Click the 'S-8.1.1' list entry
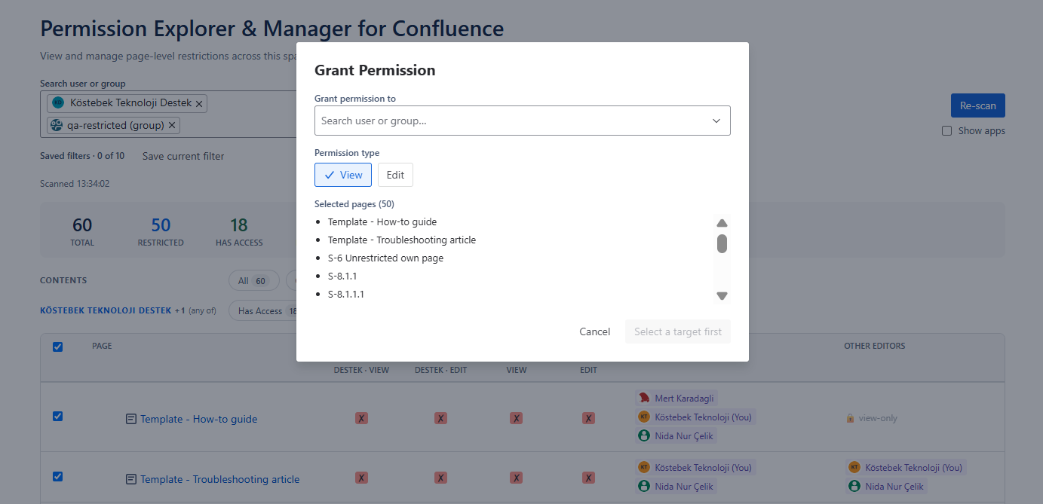Image resolution: width=1043 pixels, height=504 pixels. [x=342, y=276]
